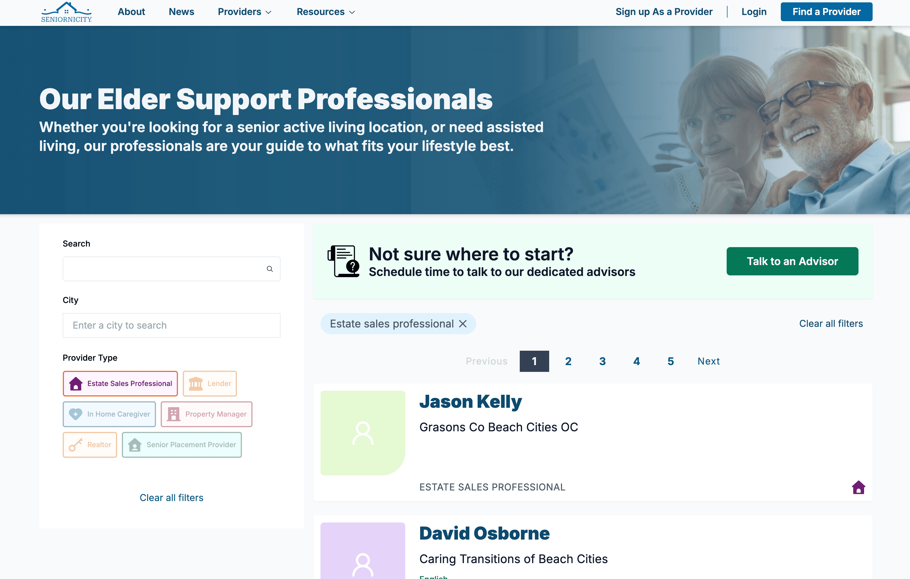Enable the In Home Caregiver filter
The height and width of the screenshot is (579, 910).
coord(109,414)
